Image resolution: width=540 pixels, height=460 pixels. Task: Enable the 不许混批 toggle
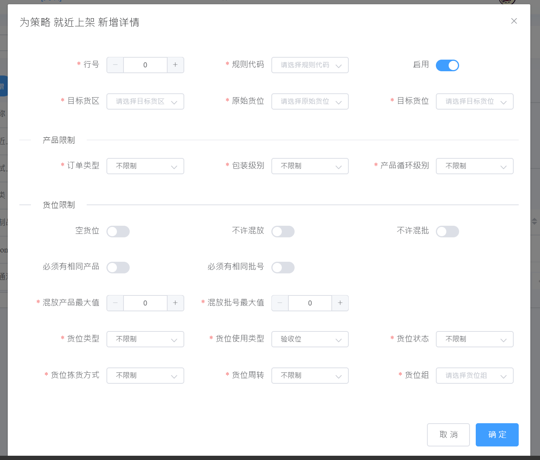[447, 232]
